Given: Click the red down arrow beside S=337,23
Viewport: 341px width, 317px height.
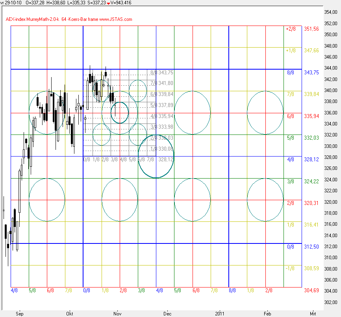Looking at the screenshot, I should click(108, 3).
